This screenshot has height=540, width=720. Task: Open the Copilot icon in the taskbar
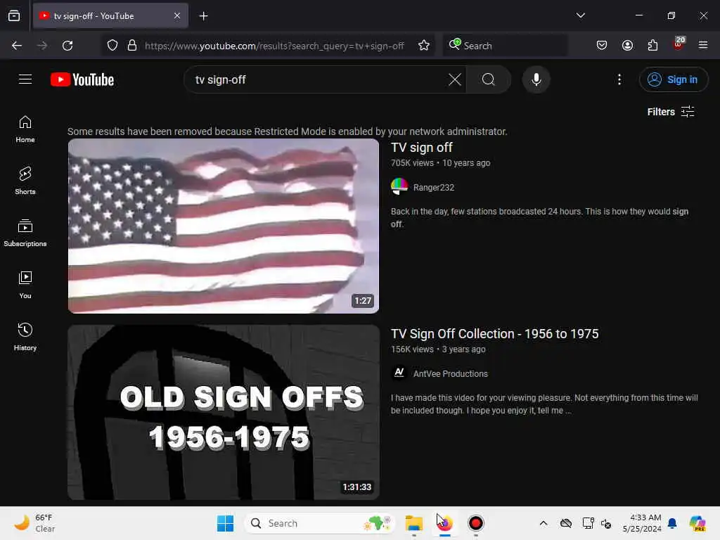click(x=697, y=523)
